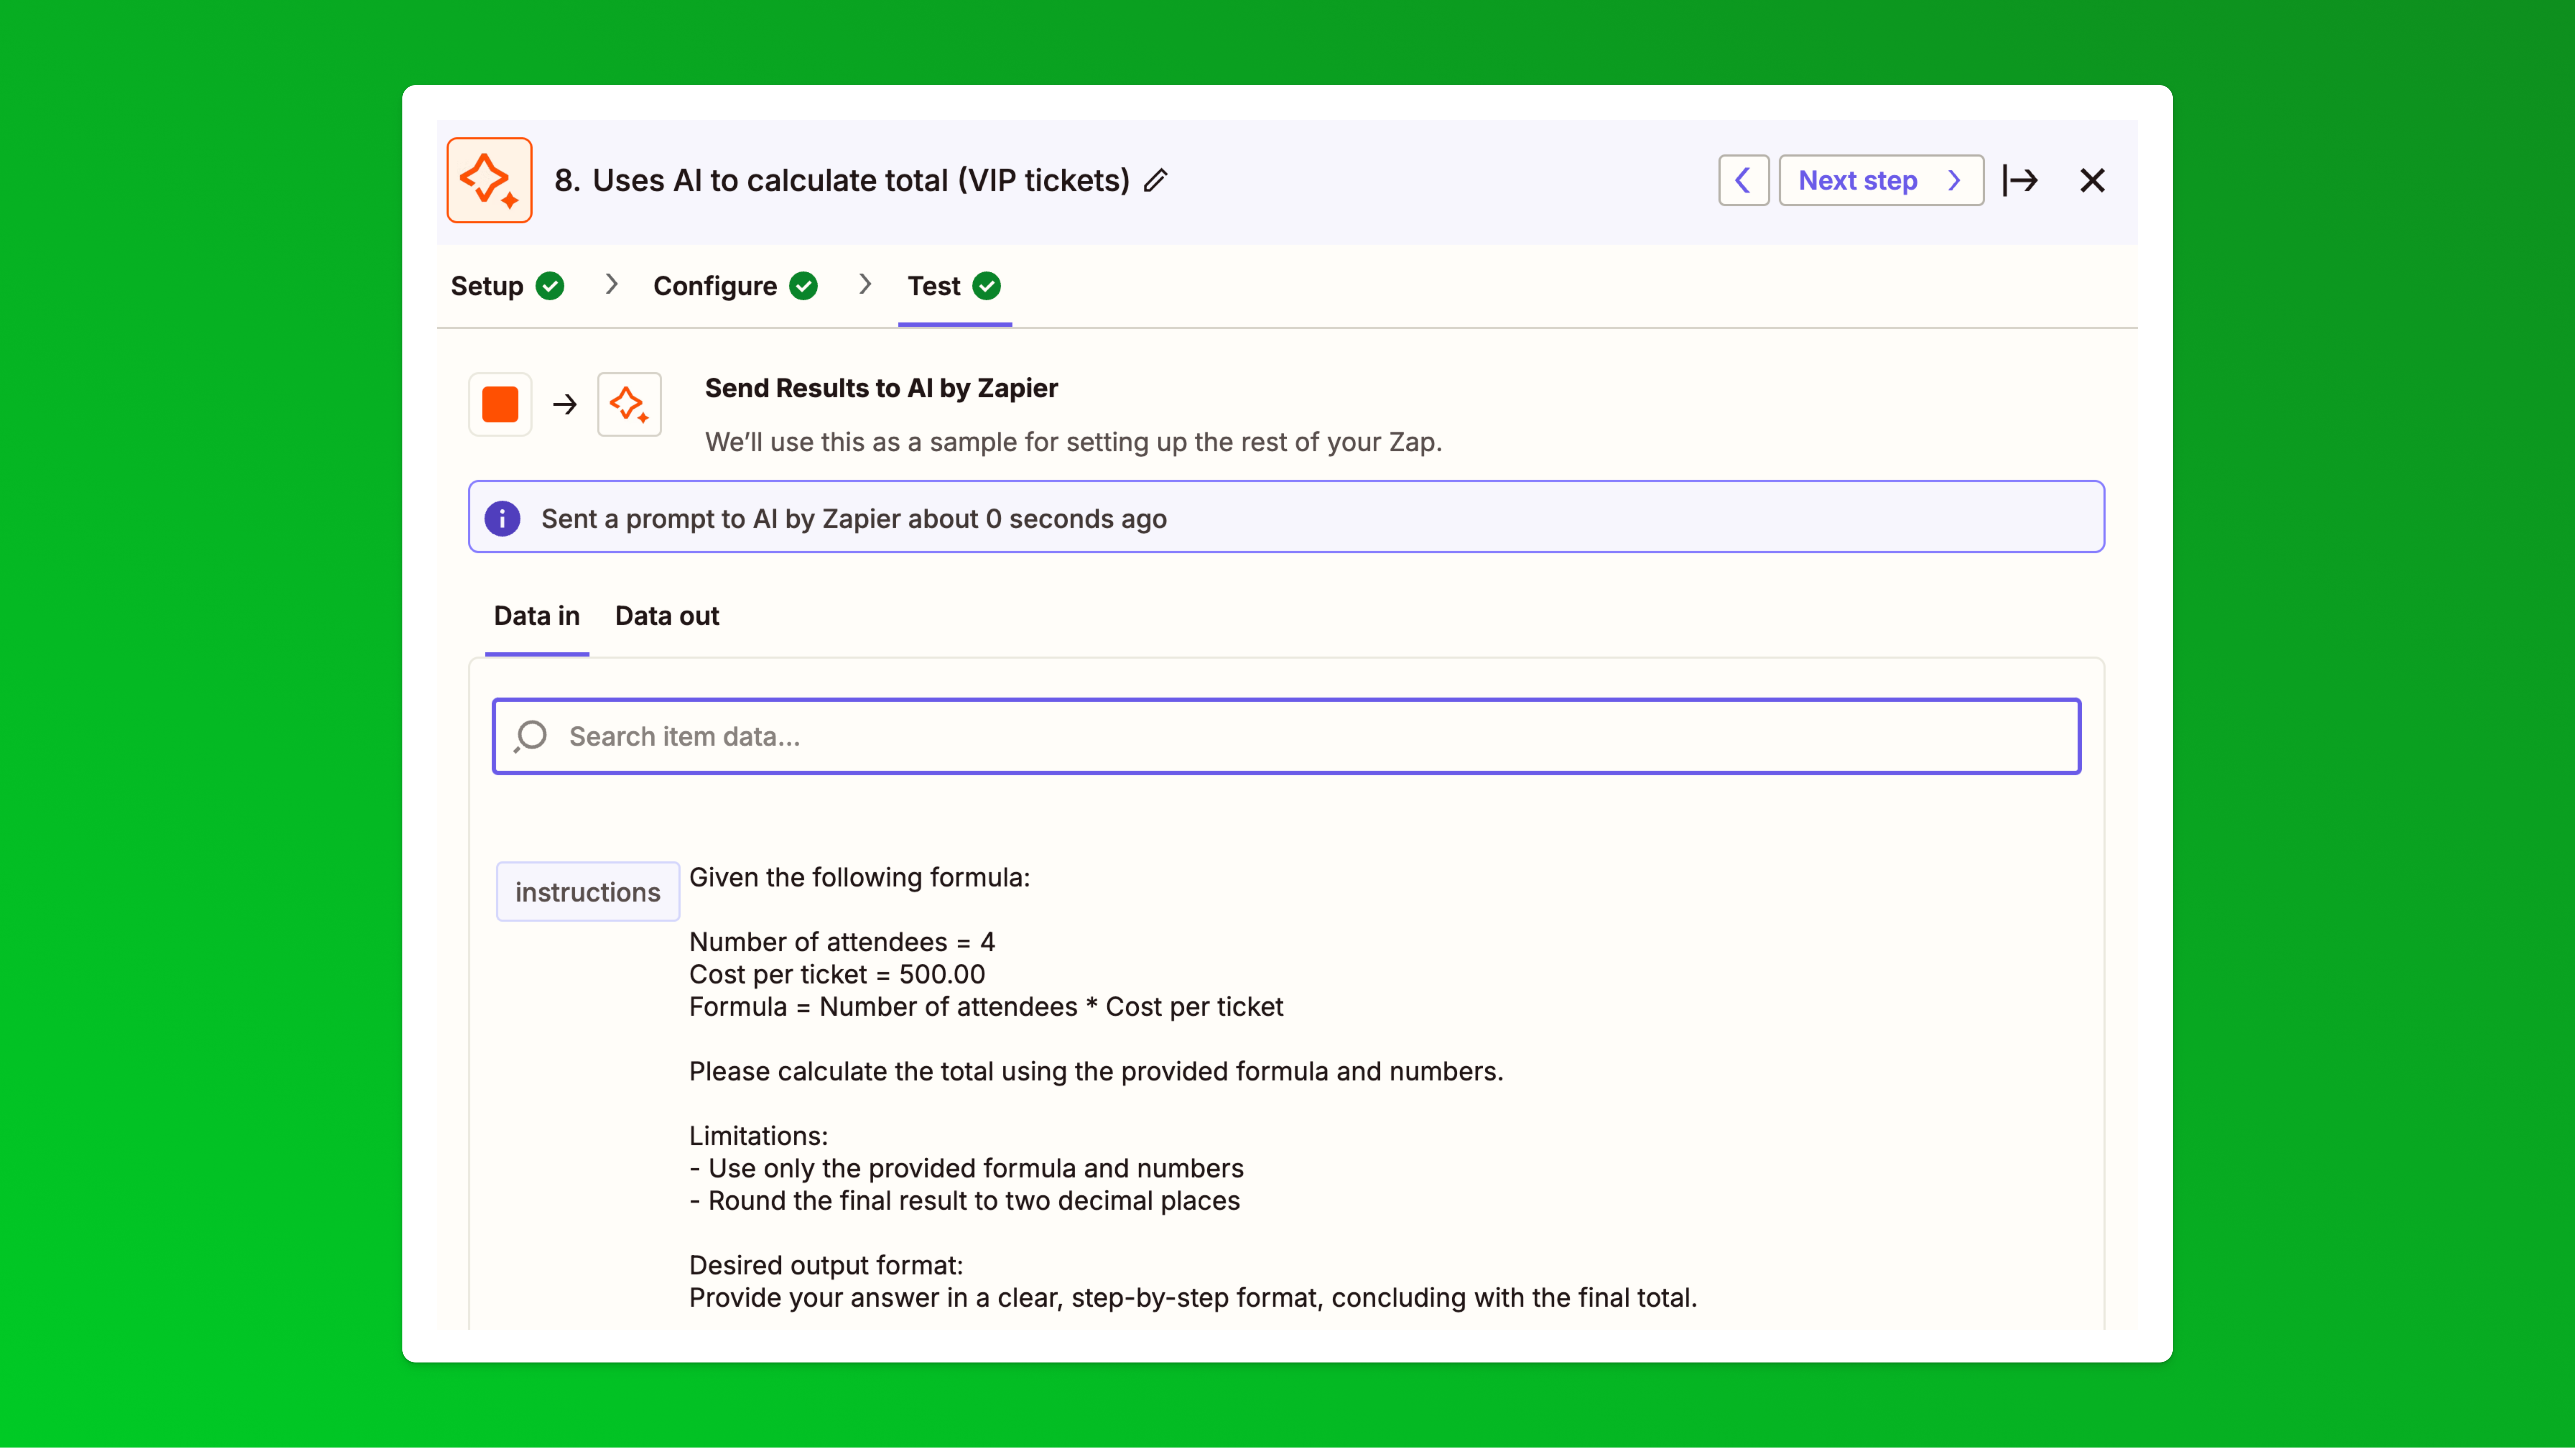2576x1448 pixels.
Task: Switch to the Data out tab
Action: [x=667, y=616]
